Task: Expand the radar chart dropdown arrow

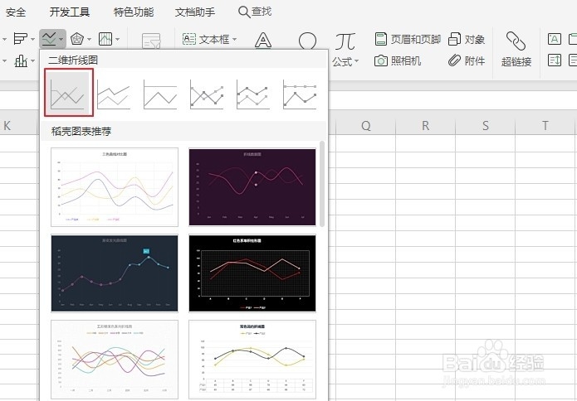Action: [89, 39]
